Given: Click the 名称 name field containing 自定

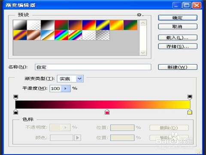Looking at the screenshot, I should click(x=93, y=67).
